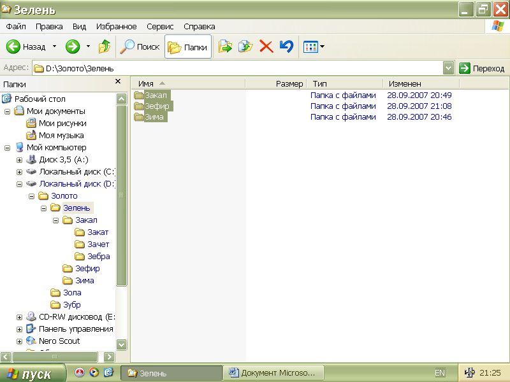Open the Избранное menu
This screenshot has height=382, width=510.
click(x=116, y=27)
